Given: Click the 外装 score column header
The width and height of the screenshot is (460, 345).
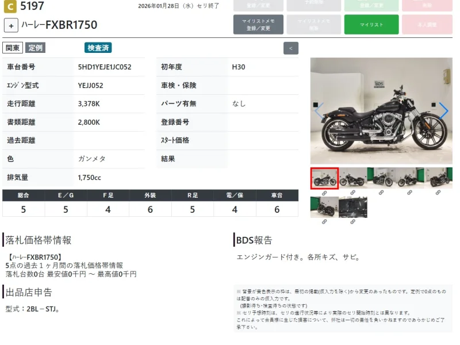Looking at the screenshot, I should click(150, 195).
